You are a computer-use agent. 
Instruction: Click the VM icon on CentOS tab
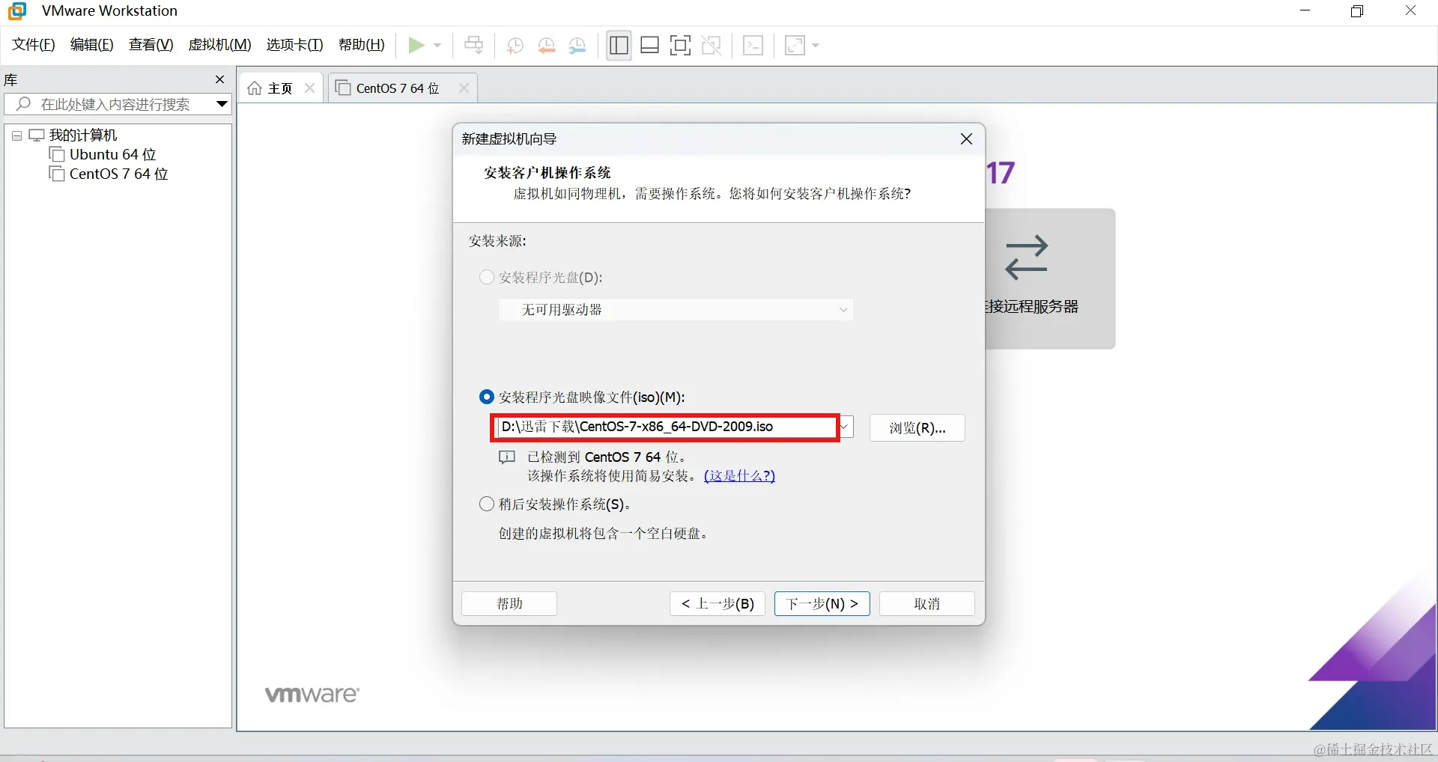tap(343, 88)
